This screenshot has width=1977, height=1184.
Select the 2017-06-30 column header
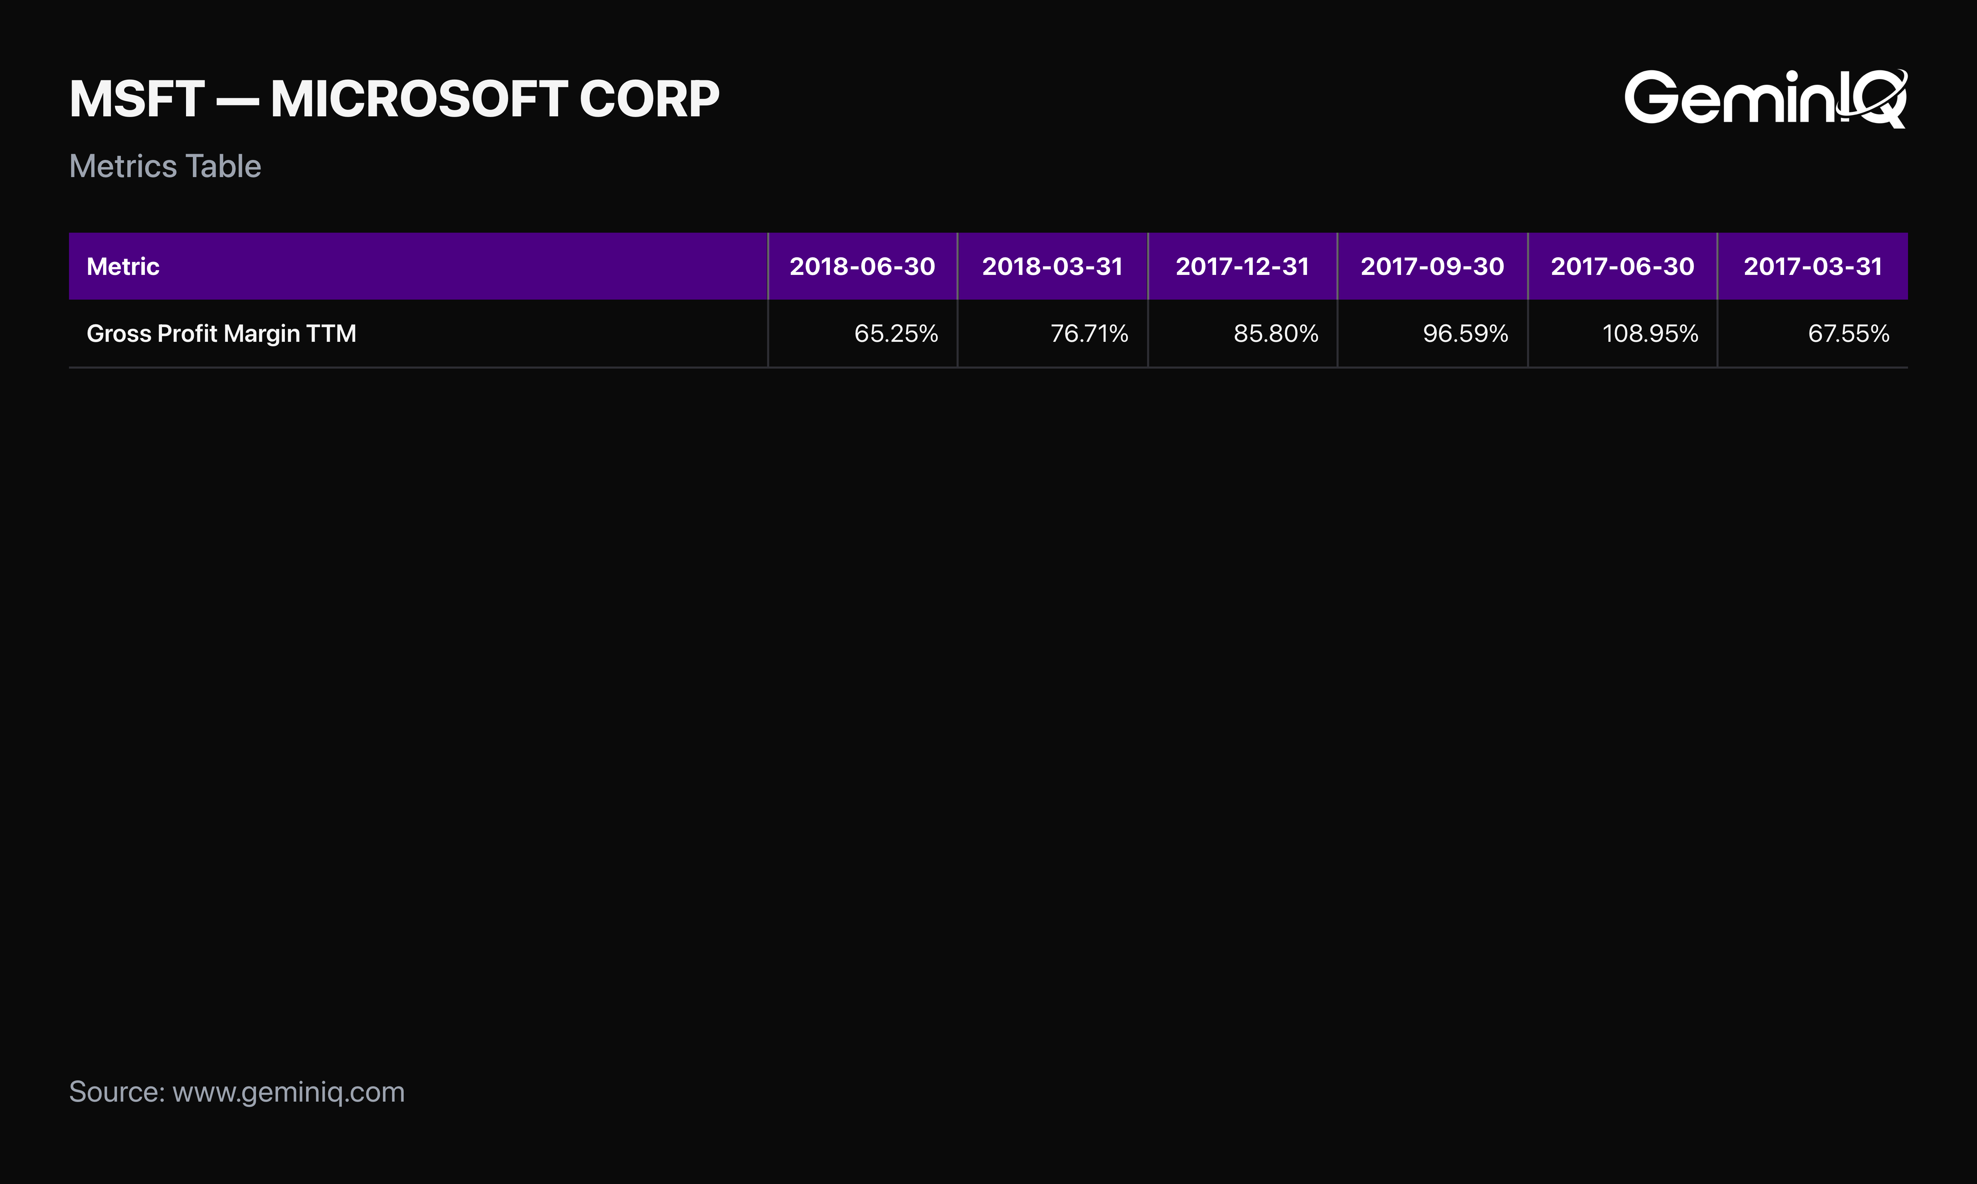coord(1622,266)
